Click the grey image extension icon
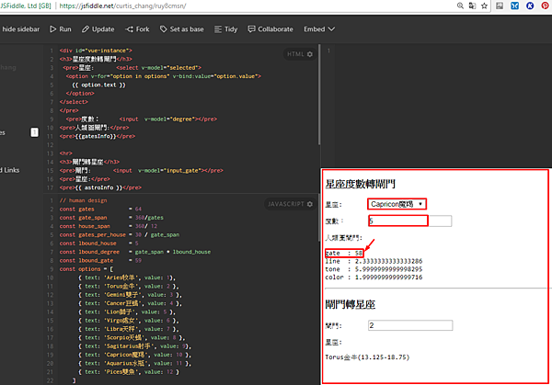 point(500,6)
